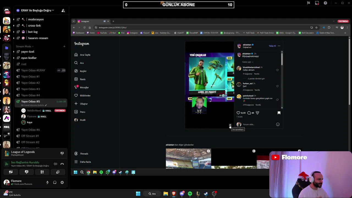The width and height of the screenshot is (352, 198).
Task: Open Windows Start menu button
Action: point(138,194)
